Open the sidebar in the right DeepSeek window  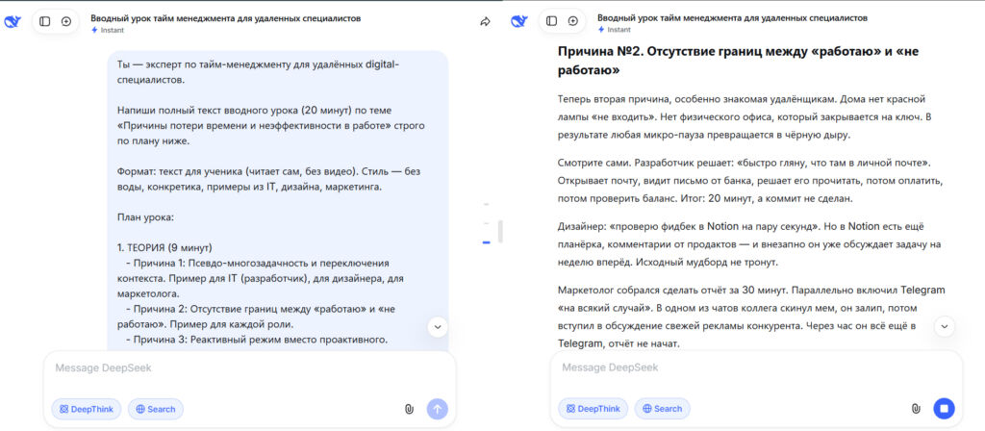pyautogui.click(x=551, y=21)
